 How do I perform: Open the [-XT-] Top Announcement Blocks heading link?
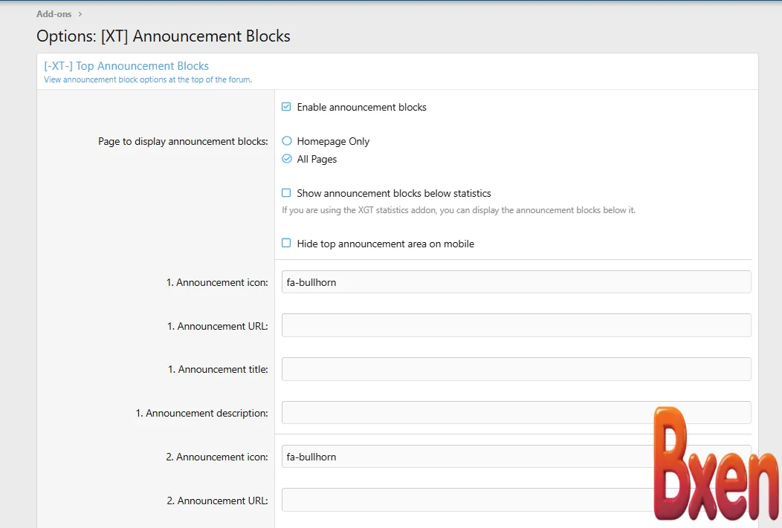pyautogui.click(x=126, y=66)
